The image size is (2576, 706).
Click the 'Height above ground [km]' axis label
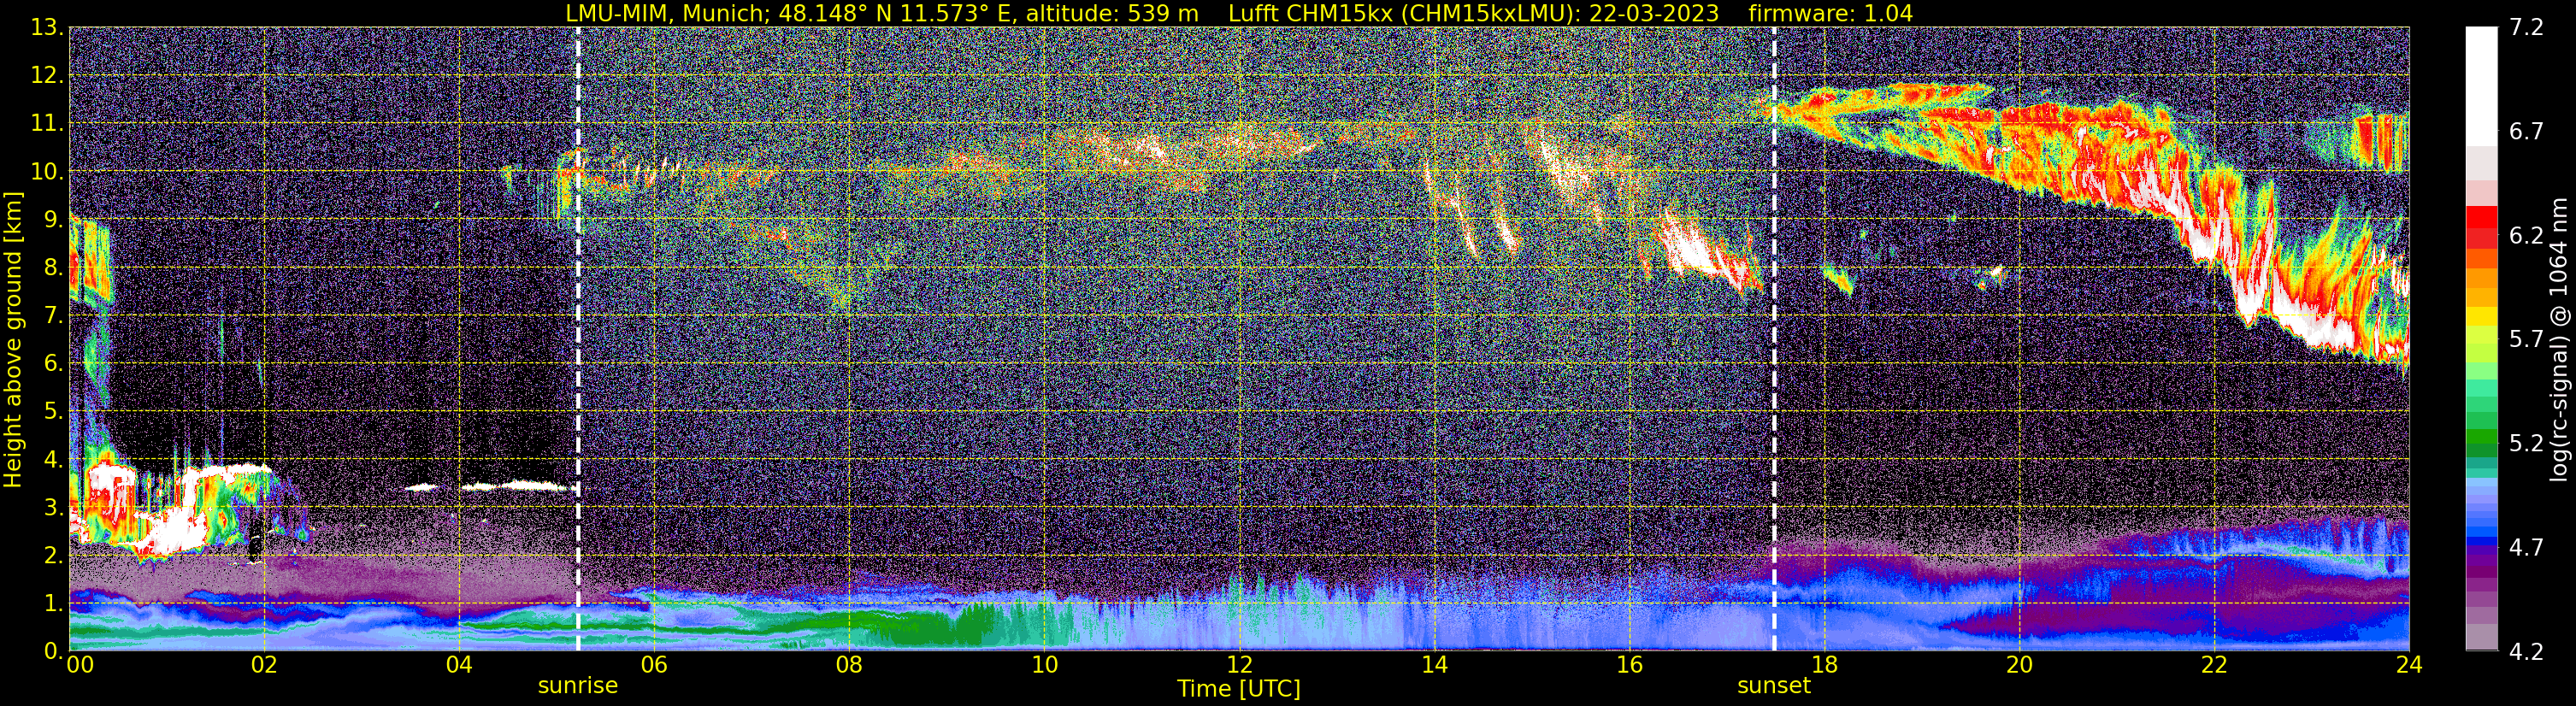(x=13, y=340)
